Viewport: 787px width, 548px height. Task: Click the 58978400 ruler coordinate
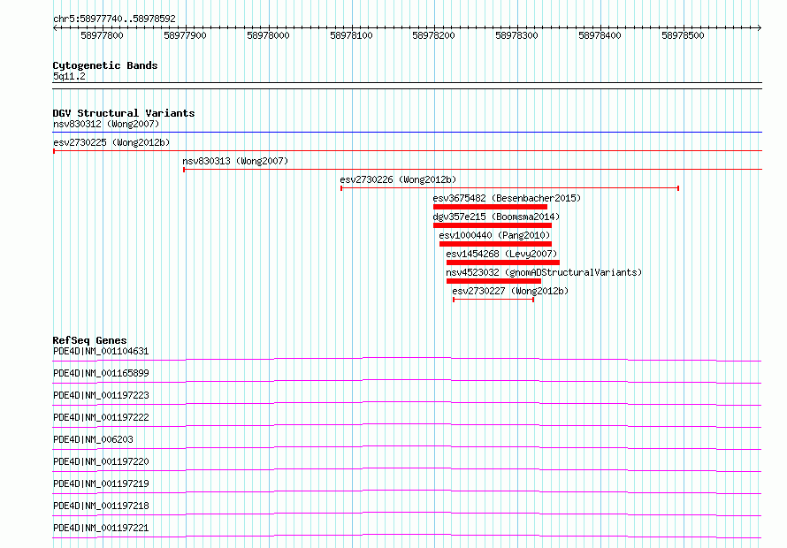(600, 35)
